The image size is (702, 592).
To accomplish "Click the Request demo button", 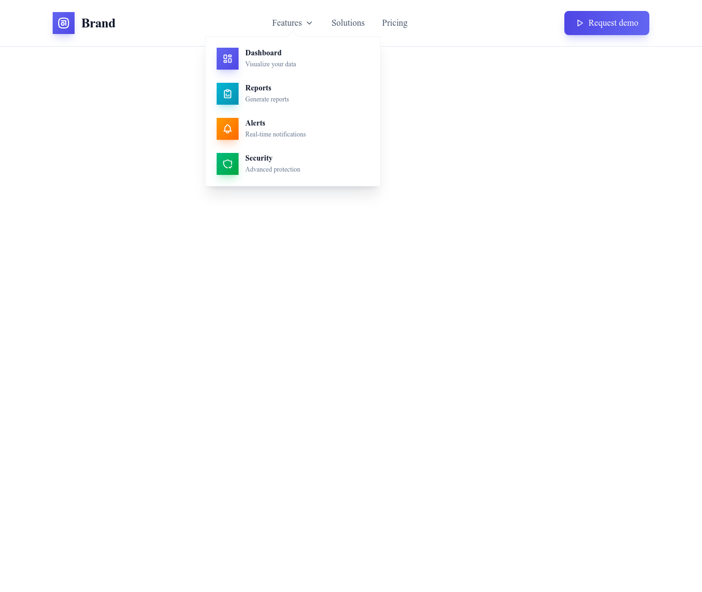I will point(607,23).
